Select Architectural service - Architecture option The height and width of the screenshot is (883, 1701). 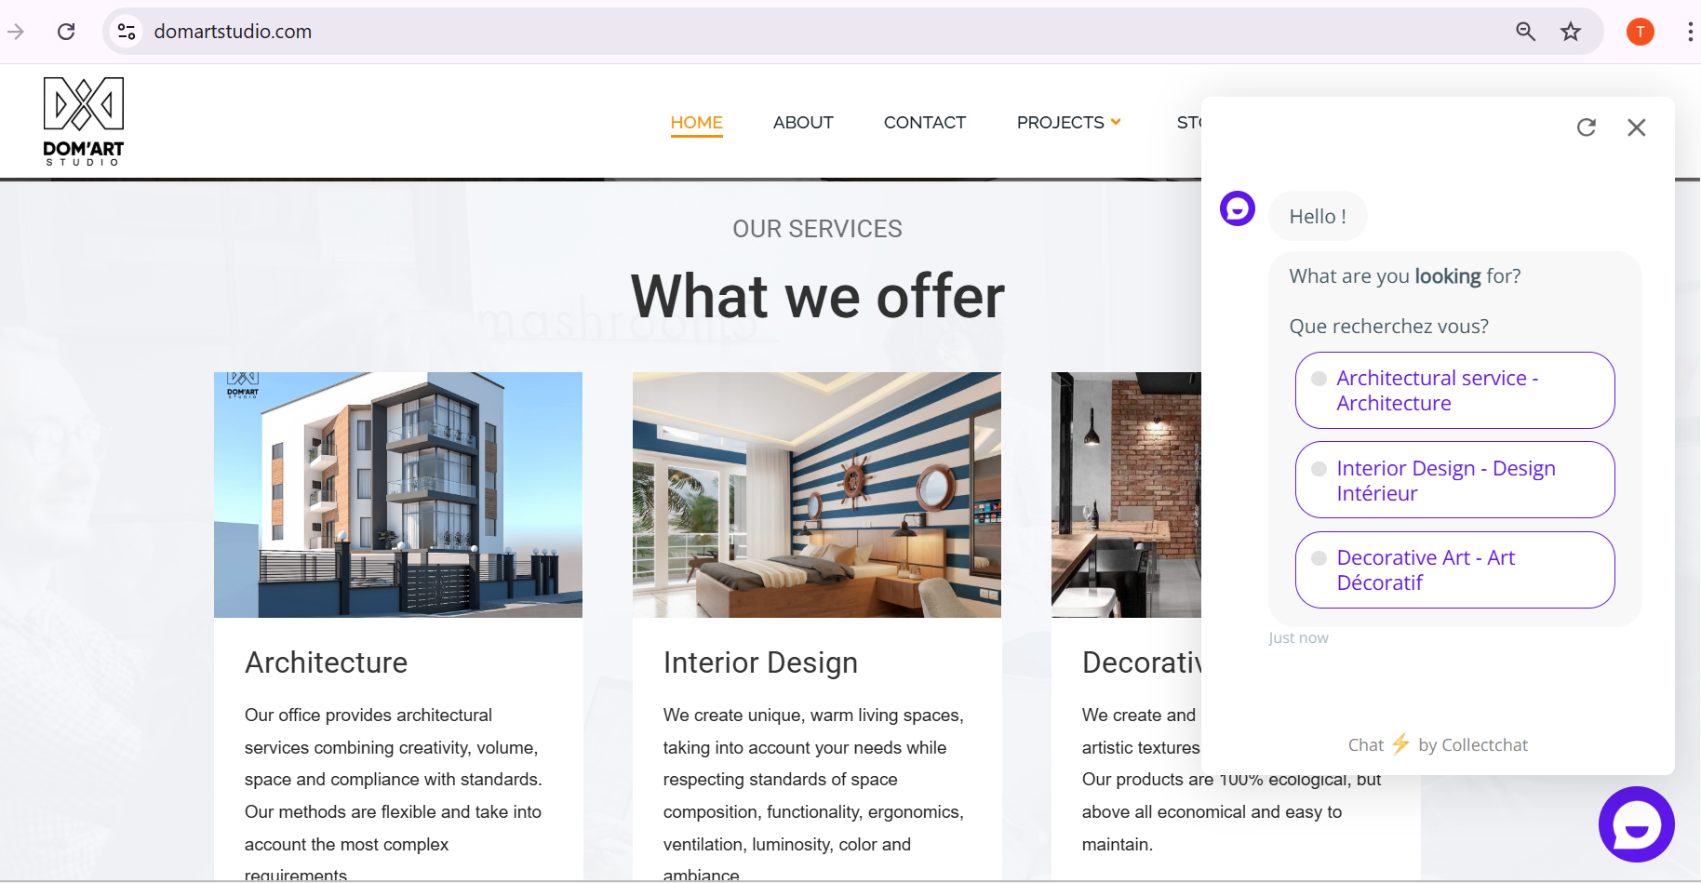[1455, 391]
